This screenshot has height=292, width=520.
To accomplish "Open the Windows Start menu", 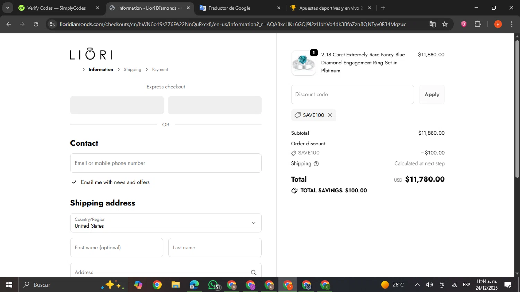I will click(9, 285).
